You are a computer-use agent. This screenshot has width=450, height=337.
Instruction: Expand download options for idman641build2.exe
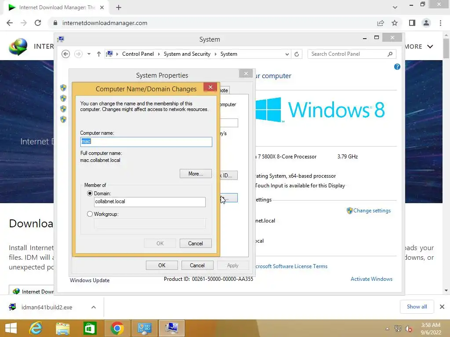tap(94, 307)
